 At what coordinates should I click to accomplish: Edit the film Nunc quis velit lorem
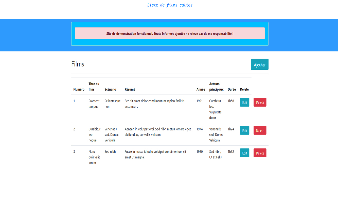pyautogui.click(x=244, y=153)
